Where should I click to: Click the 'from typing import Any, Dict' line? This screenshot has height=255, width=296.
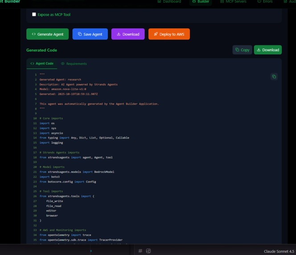coord(84,138)
